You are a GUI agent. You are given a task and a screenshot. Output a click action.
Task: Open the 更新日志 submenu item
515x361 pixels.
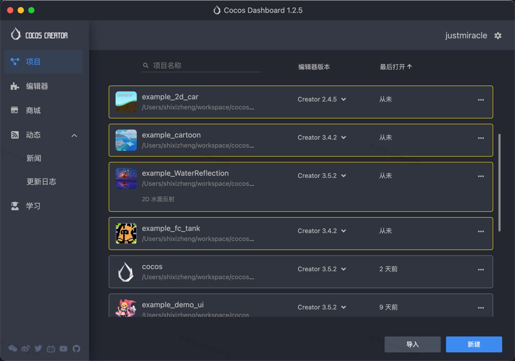coord(41,182)
